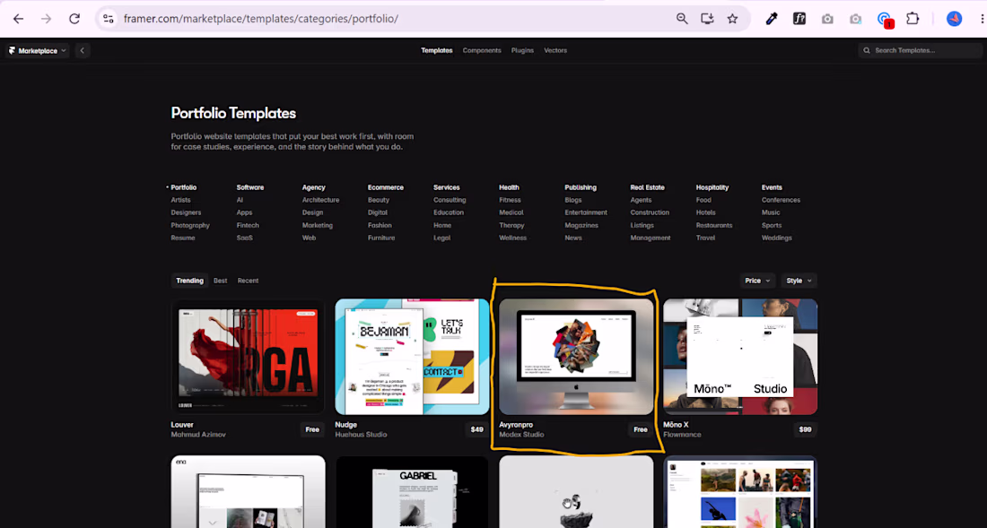This screenshot has width=987, height=528.
Task: Click the $49 price badge for Nudge
Action: click(x=477, y=430)
